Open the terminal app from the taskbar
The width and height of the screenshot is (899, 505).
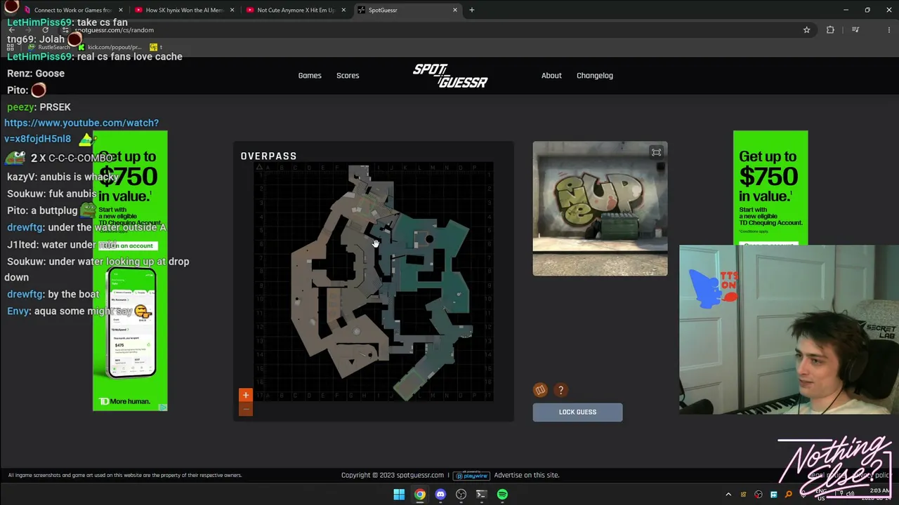click(x=481, y=494)
